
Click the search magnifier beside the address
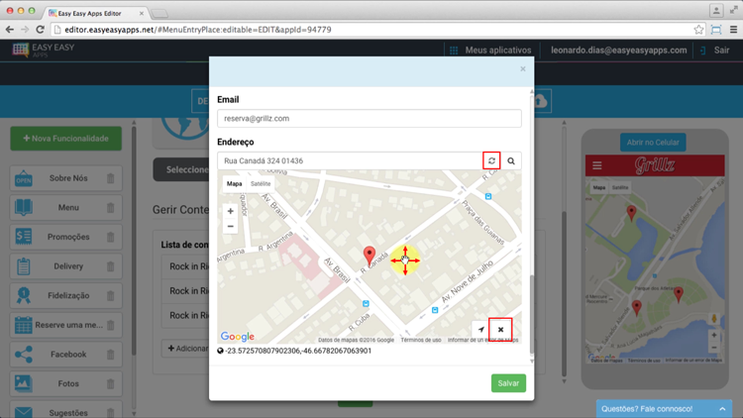511,160
